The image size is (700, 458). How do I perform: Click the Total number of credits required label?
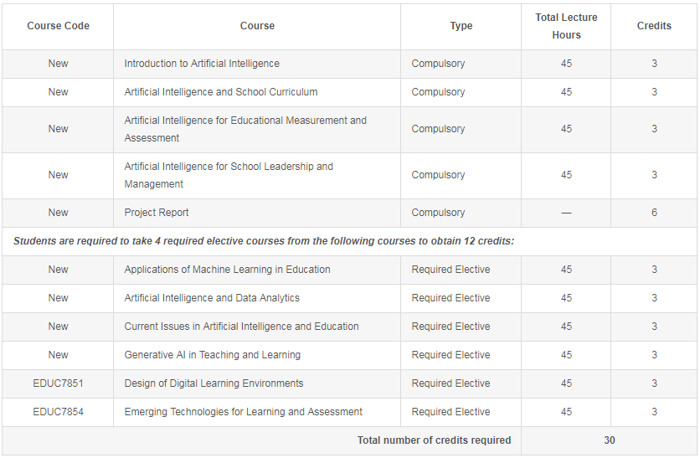pos(434,440)
